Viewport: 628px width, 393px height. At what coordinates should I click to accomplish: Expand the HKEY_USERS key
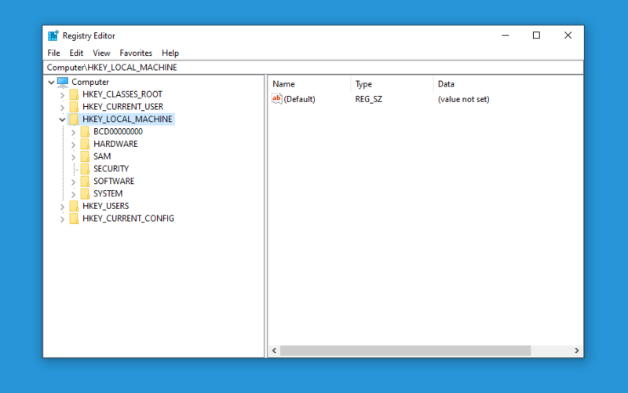tap(63, 207)
